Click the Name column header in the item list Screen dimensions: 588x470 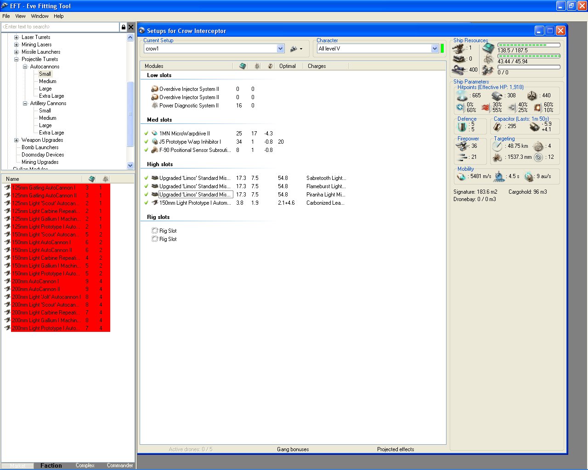42,179
